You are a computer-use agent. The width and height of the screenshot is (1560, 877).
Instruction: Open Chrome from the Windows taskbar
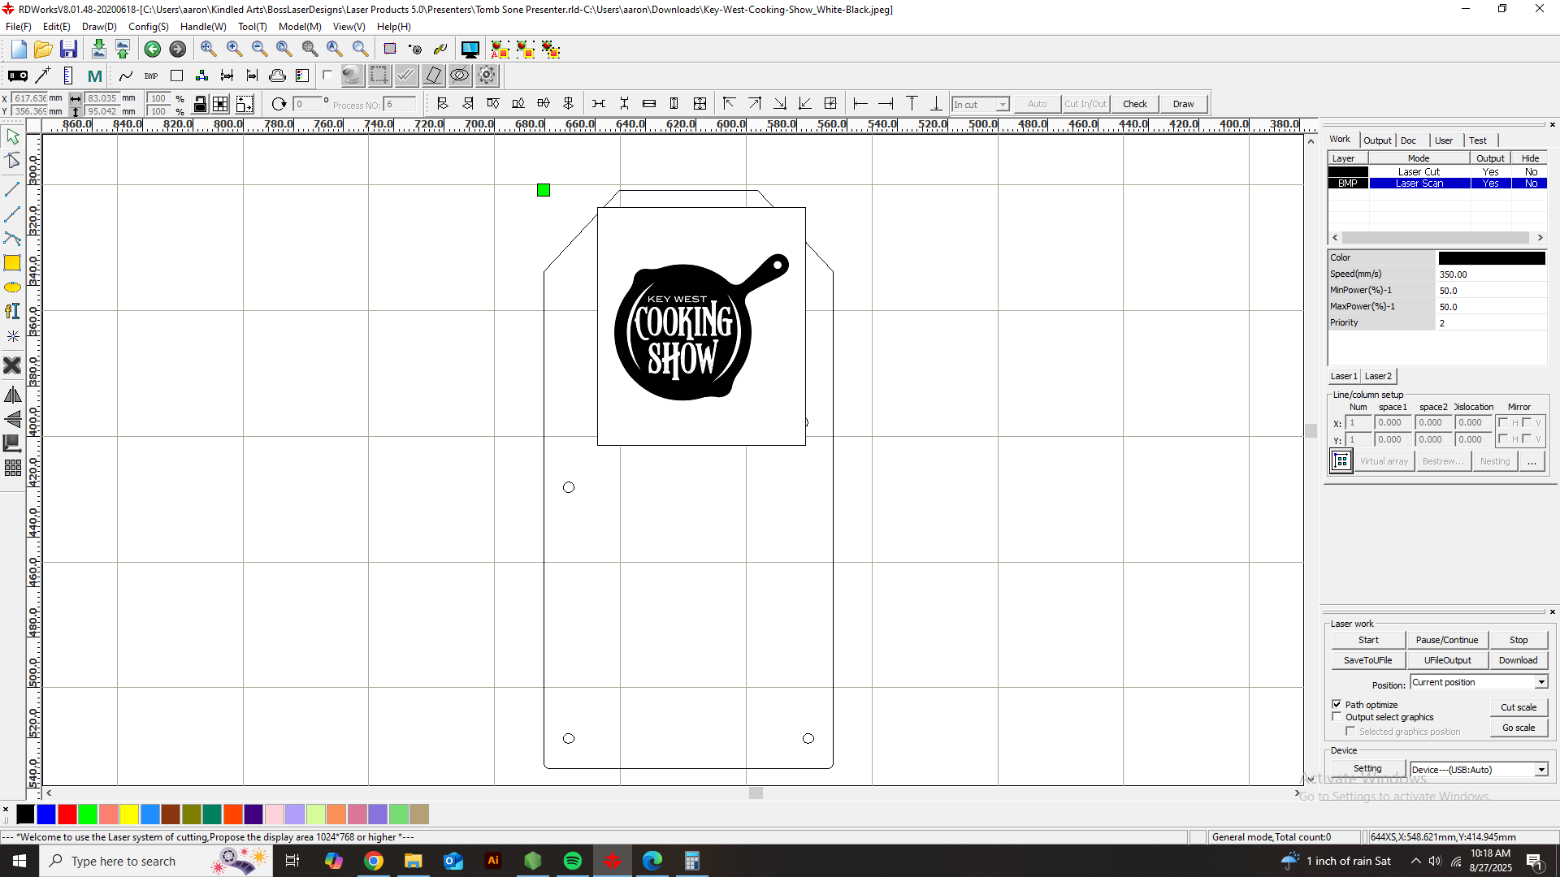[374, 861]
